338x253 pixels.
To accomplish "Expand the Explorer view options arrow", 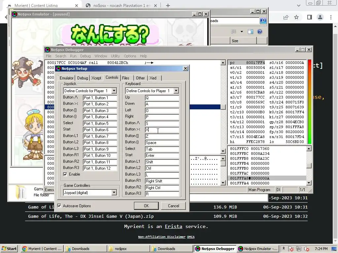I will tap(242, 32).
